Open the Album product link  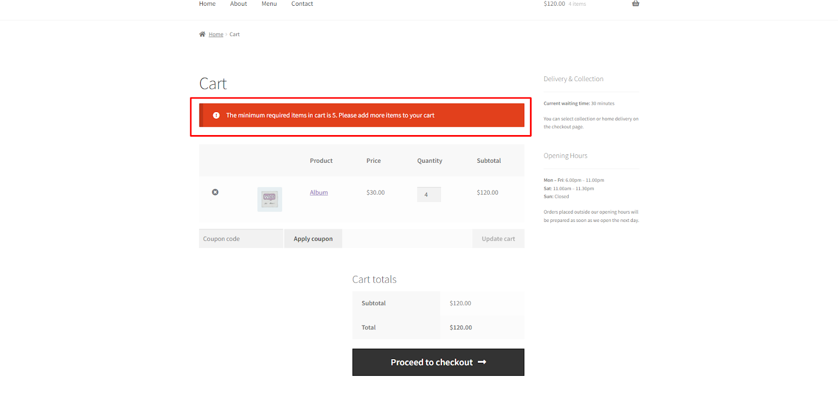point(318,193)
